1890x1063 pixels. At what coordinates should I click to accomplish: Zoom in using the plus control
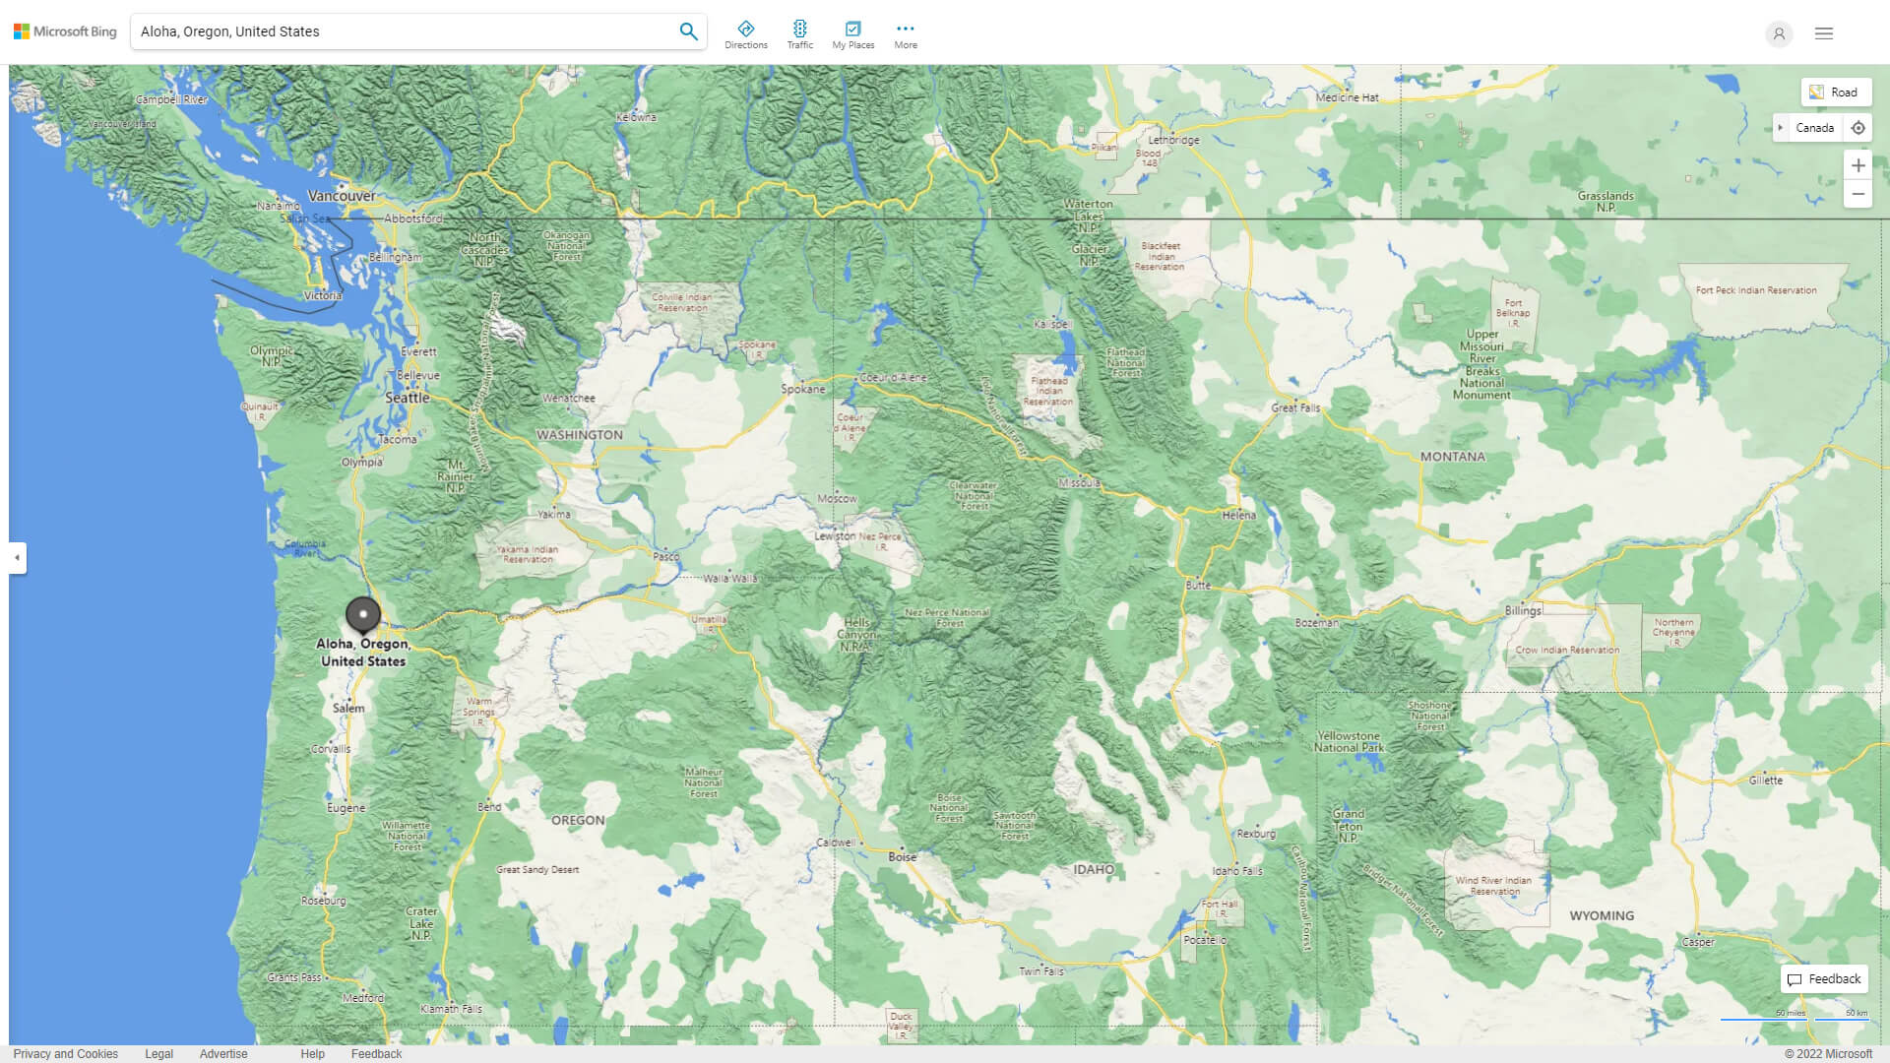[x=1858, y=164]
